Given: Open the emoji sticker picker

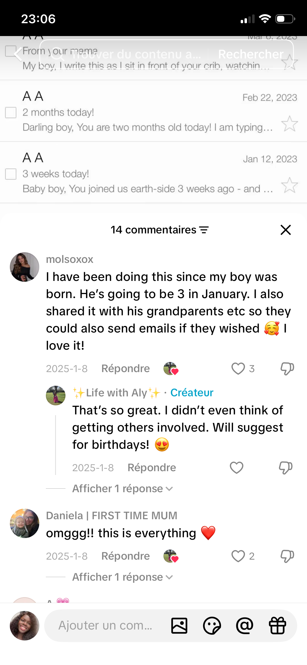Looking at the screenshot, I should [x=212, y=625].
